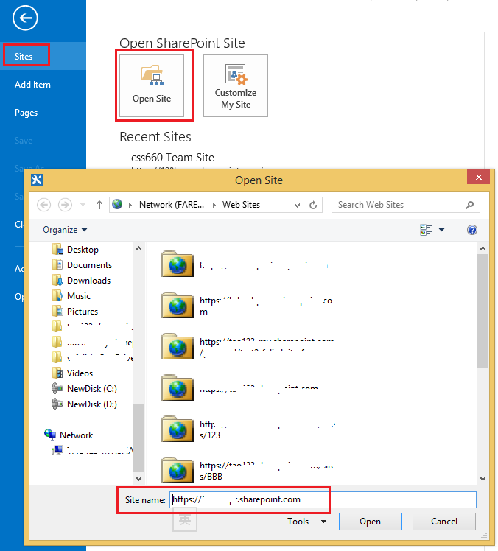Select Web Sites breadcrumb segment
The width and height of the screenshot is (498, 551).
tap(241, 205)
